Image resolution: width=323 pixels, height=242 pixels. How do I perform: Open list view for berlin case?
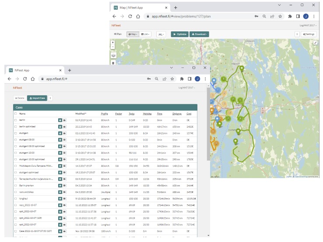tap(64, 120)
